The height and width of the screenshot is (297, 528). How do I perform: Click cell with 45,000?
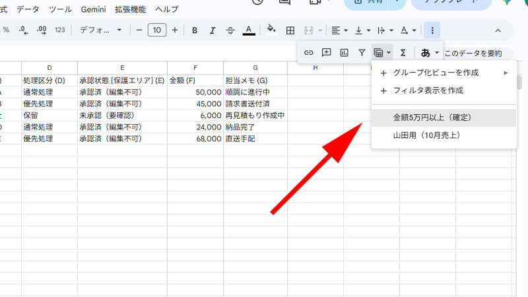[195, 104]
